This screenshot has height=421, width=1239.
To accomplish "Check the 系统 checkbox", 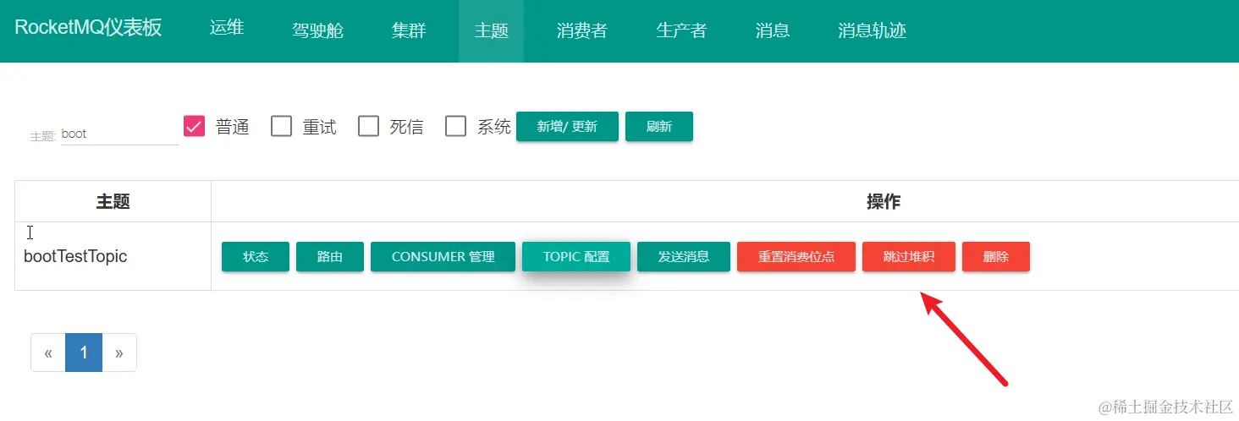I will point(456,126).
